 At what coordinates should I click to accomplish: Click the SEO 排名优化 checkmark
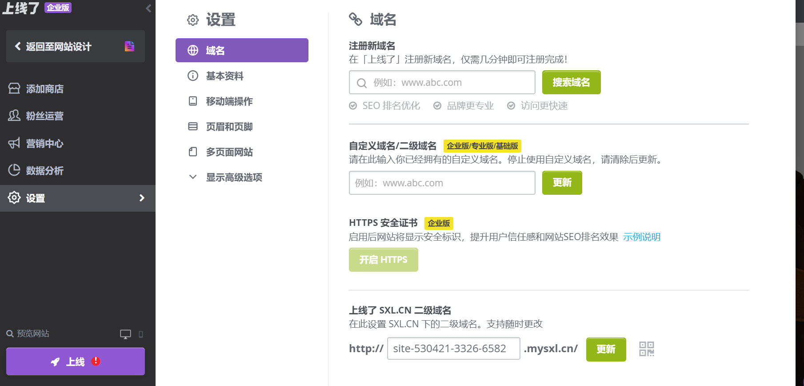click(x=353, y=106)
